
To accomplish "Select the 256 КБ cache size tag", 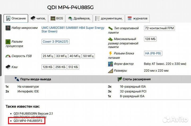I will click(60, 67).
